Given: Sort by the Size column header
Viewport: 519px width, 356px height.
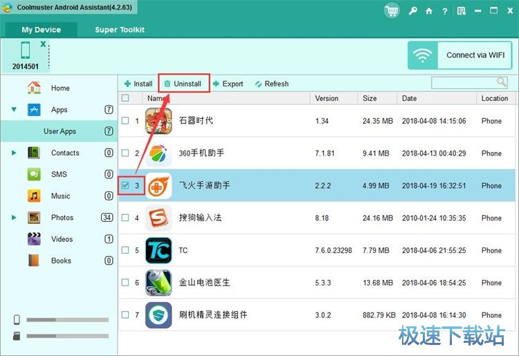Looking at the screenshot, I should point(377,98).
